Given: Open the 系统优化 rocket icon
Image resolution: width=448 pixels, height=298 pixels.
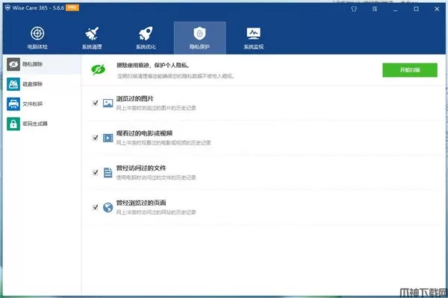Looking at the screenshot, I should [x=146, y=34].
